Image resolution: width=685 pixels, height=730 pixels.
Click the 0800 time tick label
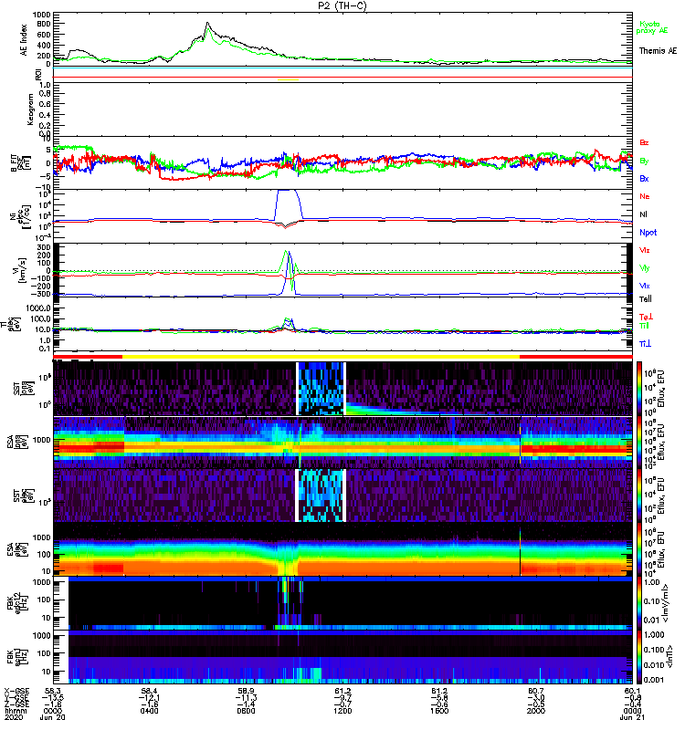point(246,711)
